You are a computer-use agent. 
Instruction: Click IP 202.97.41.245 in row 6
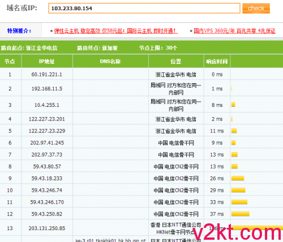tap(47, 143)
